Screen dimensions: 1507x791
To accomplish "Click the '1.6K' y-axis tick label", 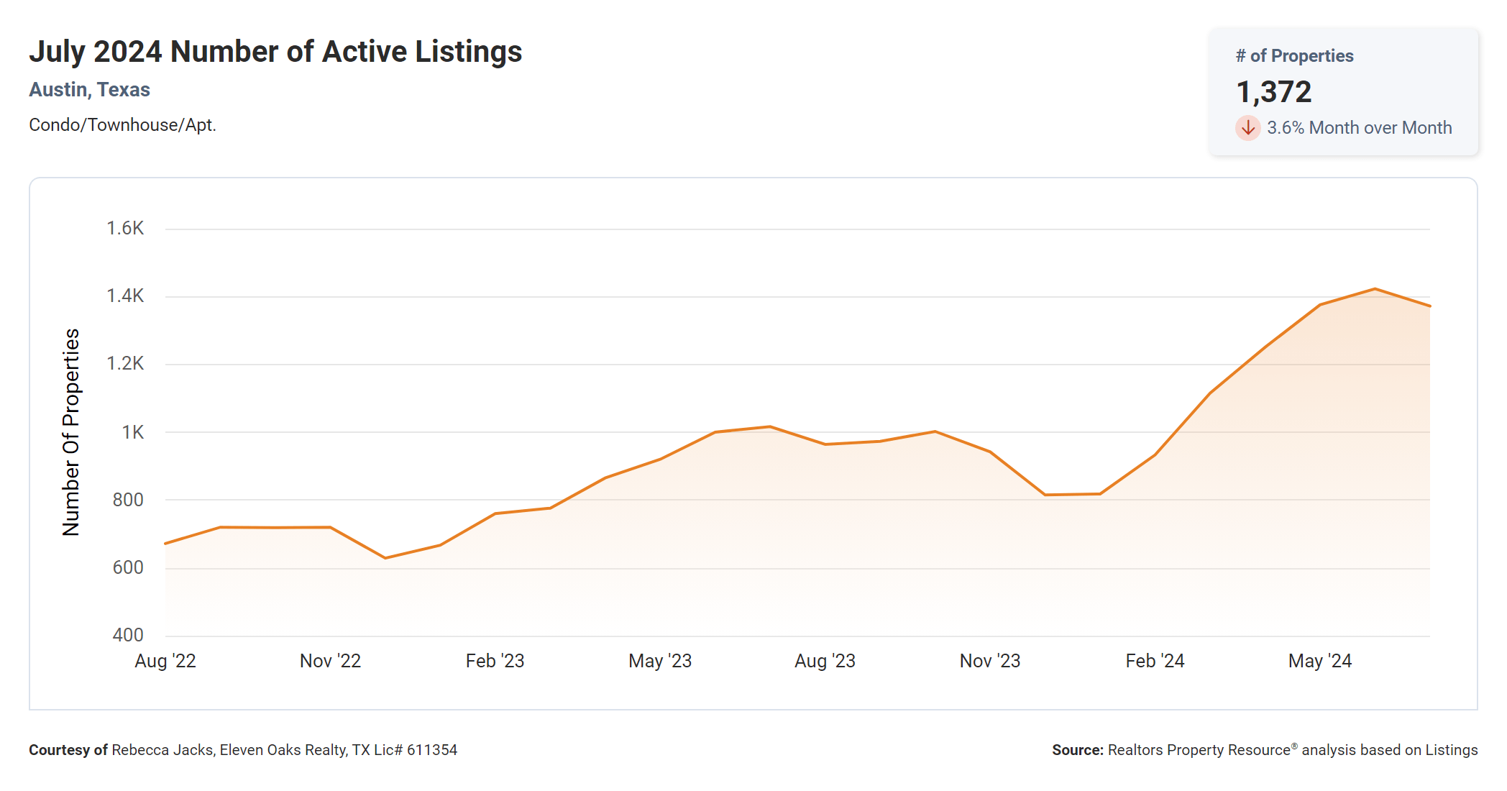I will click(125, 229).
